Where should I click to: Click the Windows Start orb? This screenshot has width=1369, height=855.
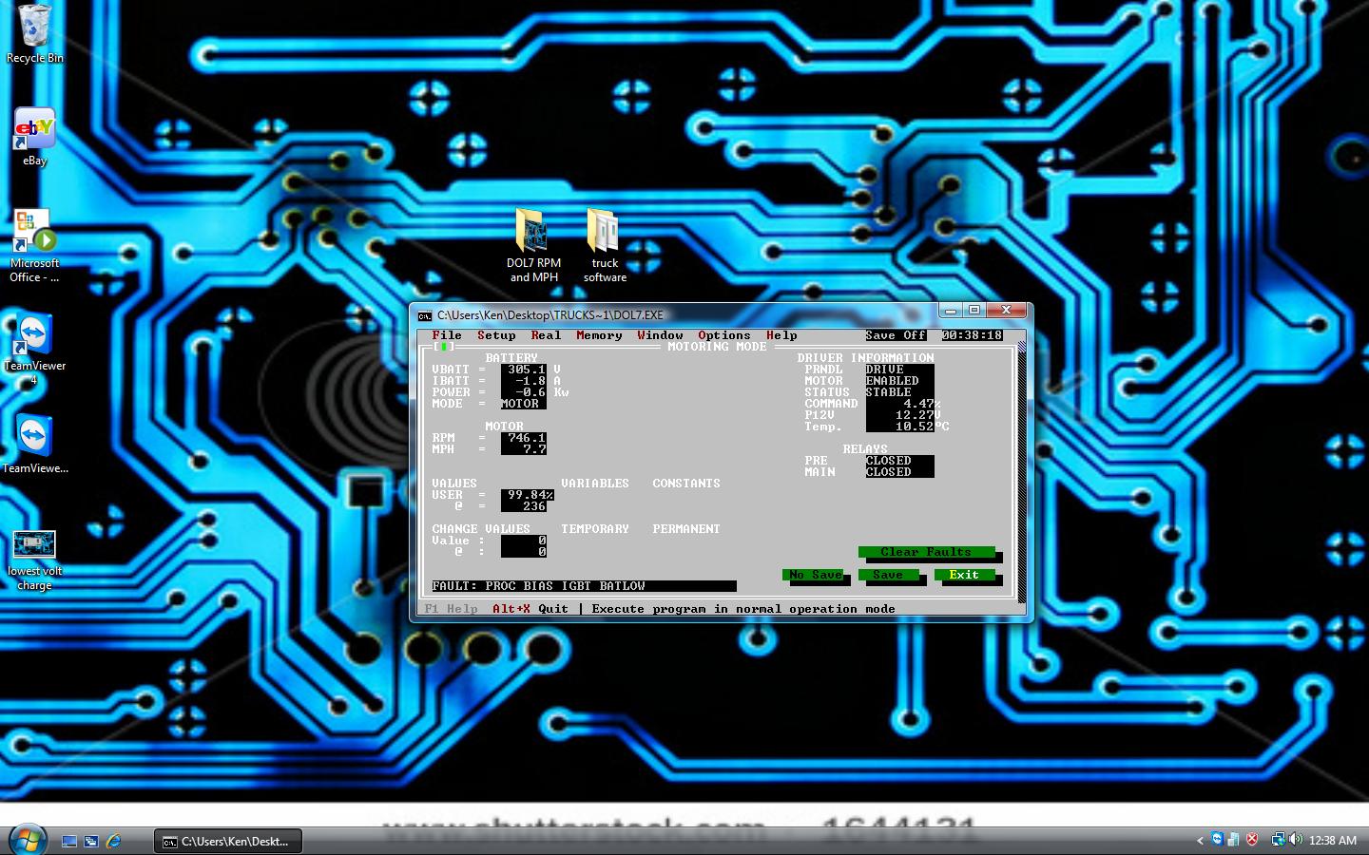27,840
